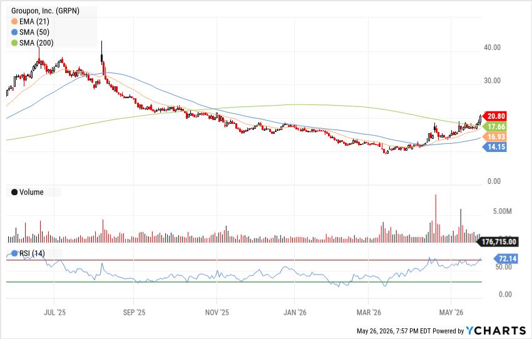Click the Volume panel label
Screen dimensions: 532x339
click(x=31, y=192)
